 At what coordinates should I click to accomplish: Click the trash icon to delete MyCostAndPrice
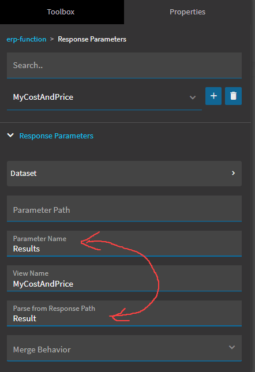tap(233, 96)
